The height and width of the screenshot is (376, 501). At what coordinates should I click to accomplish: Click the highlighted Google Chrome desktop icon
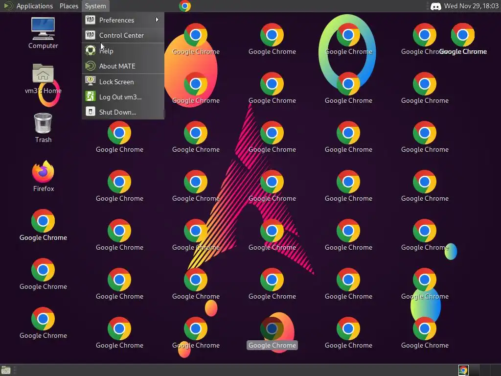[272, 332]
